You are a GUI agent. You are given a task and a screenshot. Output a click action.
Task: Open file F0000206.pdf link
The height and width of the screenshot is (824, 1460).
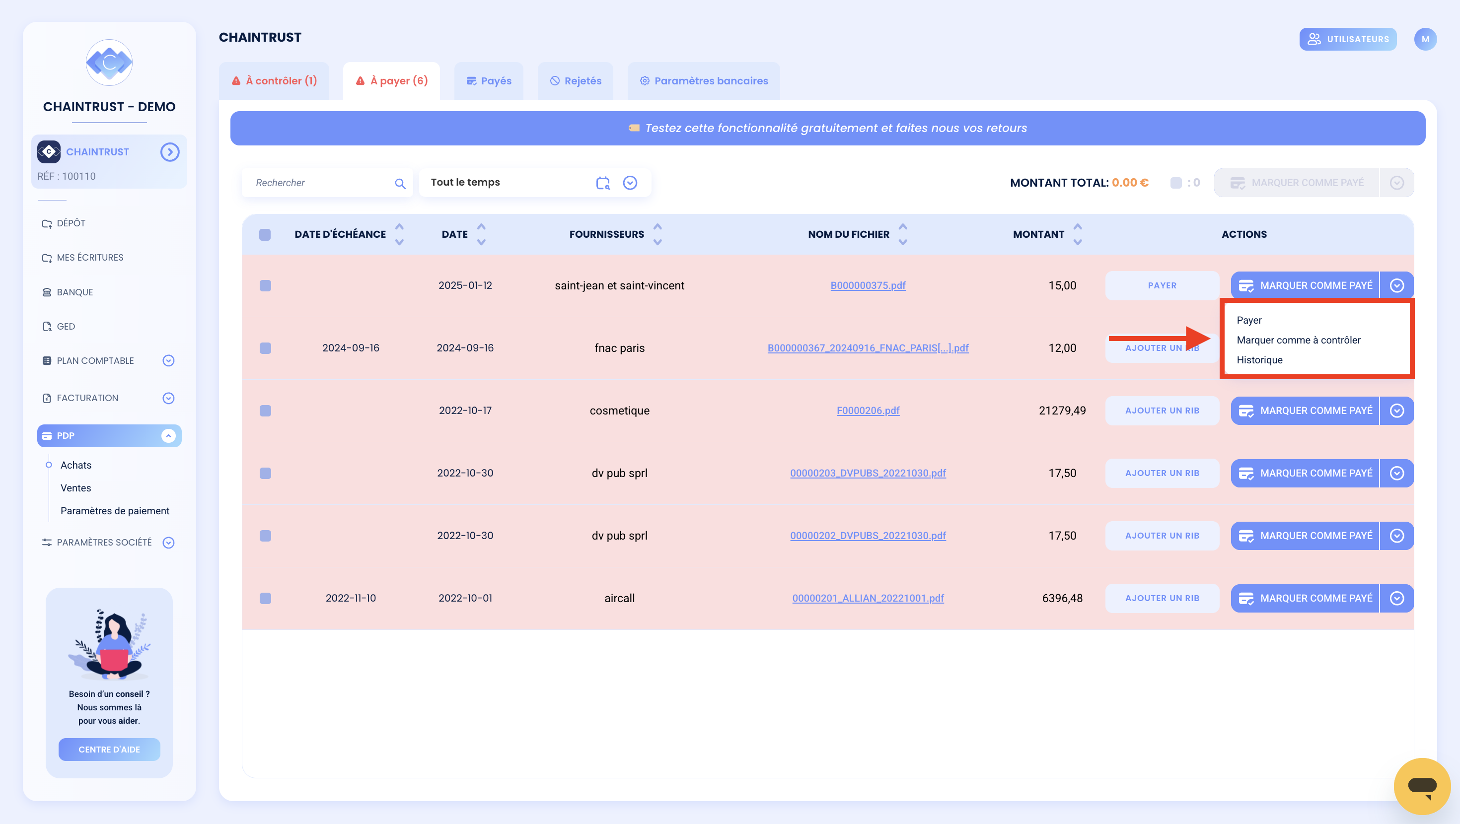point(868,411)
